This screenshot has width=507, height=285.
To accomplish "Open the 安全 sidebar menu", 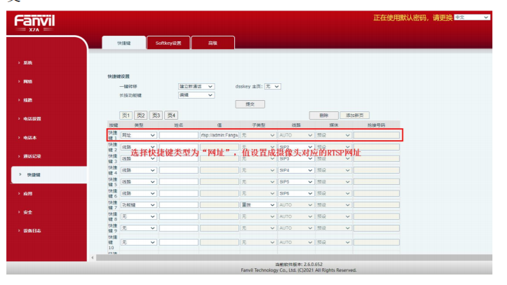I will tap(28, 212).
